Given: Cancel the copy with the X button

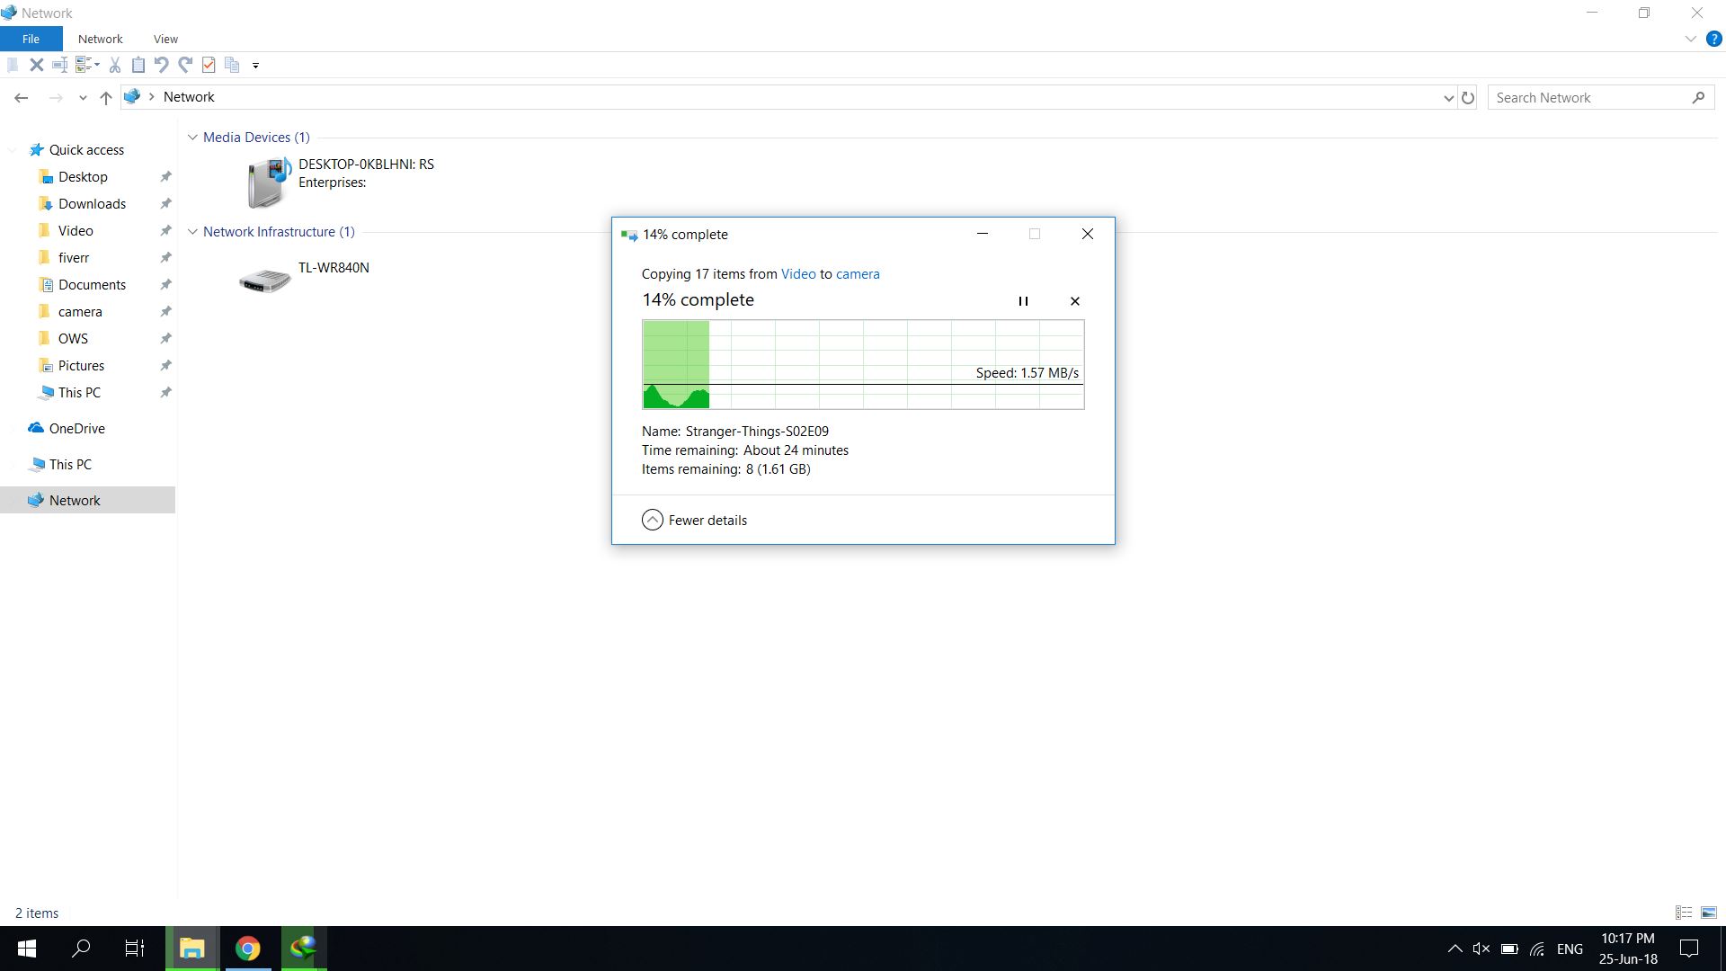Looking at the screenshot, I should click(x=1075, y=301).
